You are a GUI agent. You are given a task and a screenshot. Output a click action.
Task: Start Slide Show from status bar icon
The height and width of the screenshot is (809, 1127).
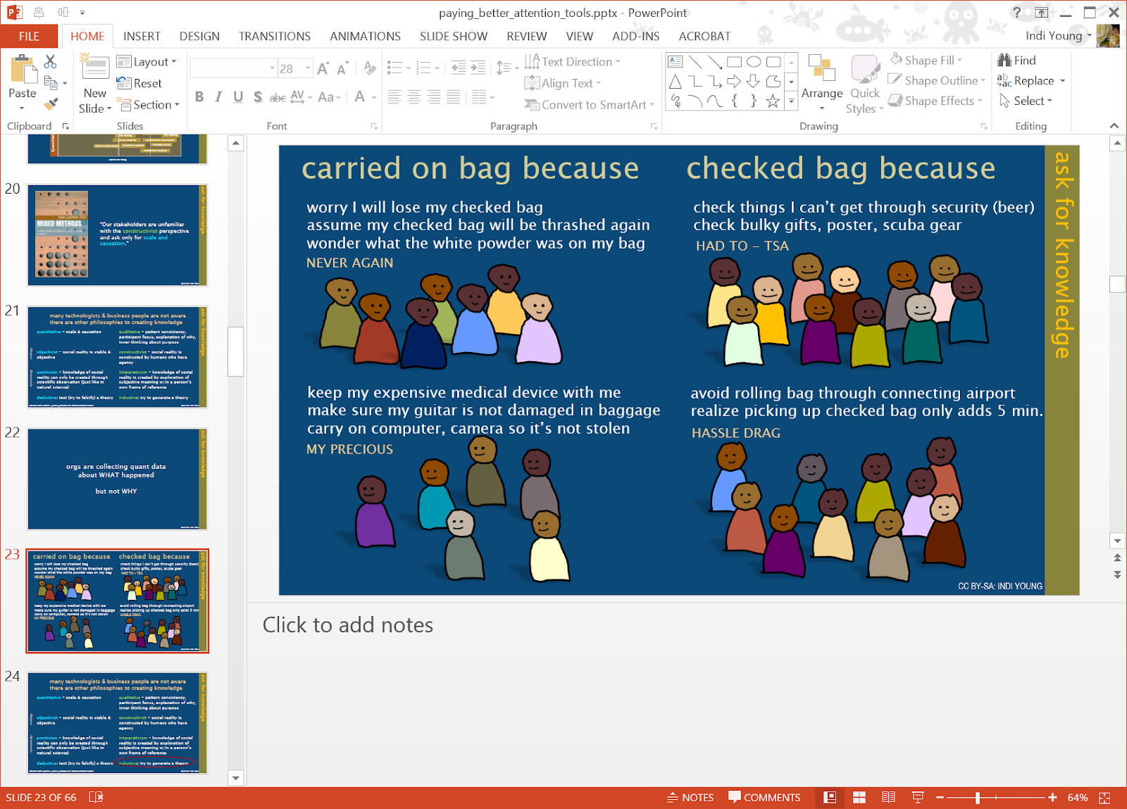[917, 797]
